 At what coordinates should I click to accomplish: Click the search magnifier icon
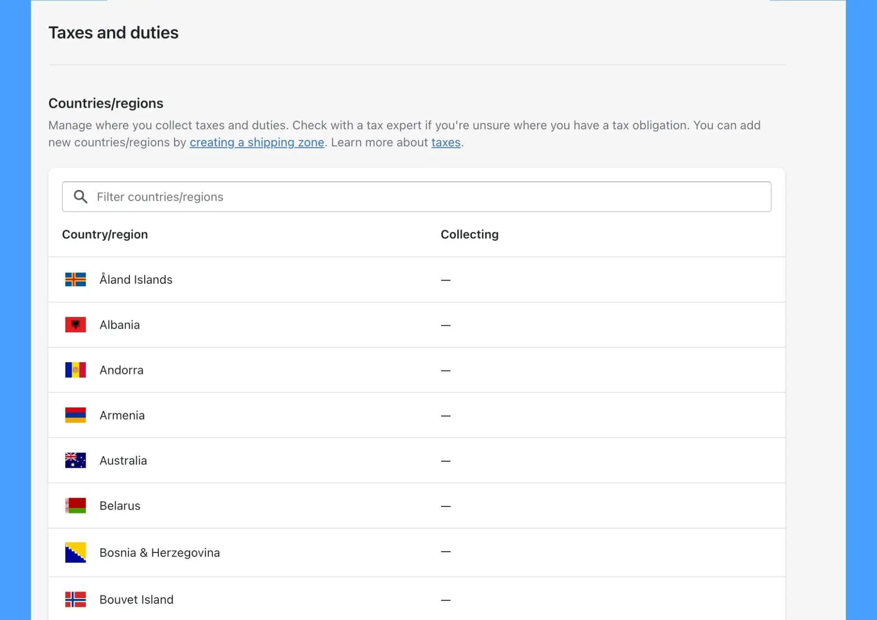coord(80,196)
